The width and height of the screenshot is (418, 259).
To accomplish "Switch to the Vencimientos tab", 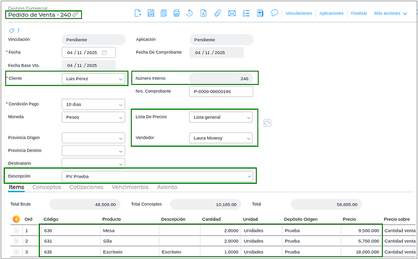I will [130, 187].
